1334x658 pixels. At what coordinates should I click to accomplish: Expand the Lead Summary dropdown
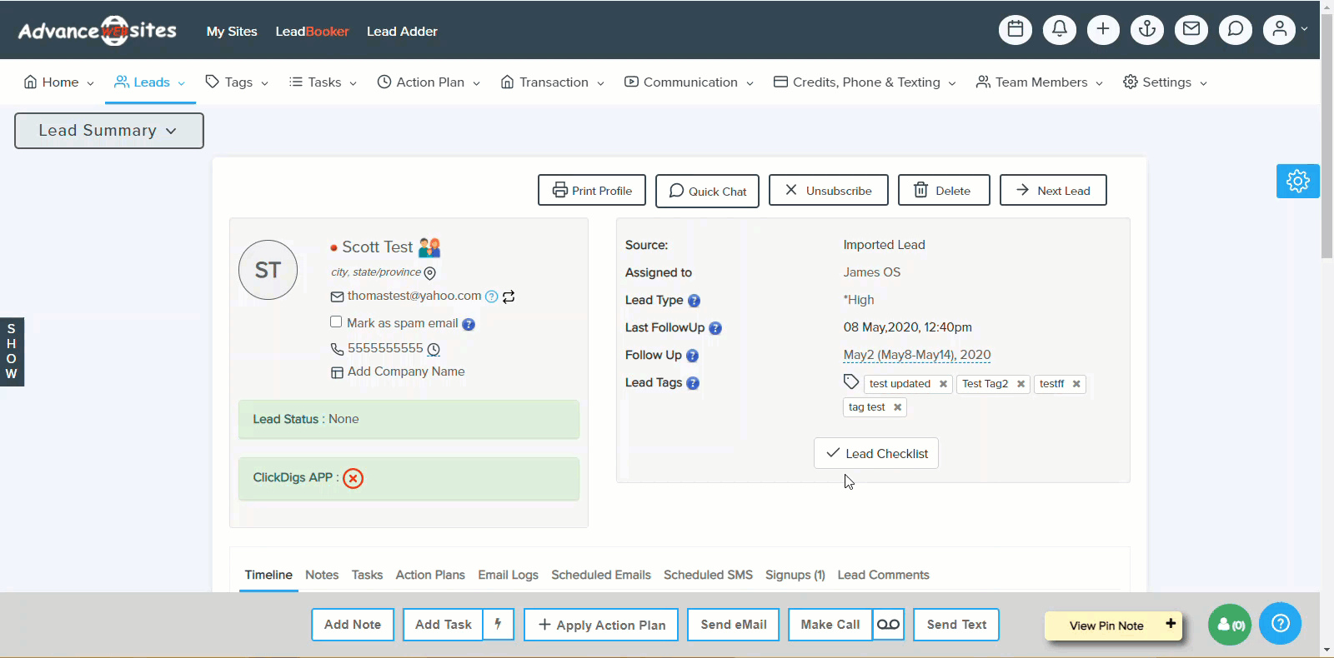pyautogui.click(x=108, y=131)
